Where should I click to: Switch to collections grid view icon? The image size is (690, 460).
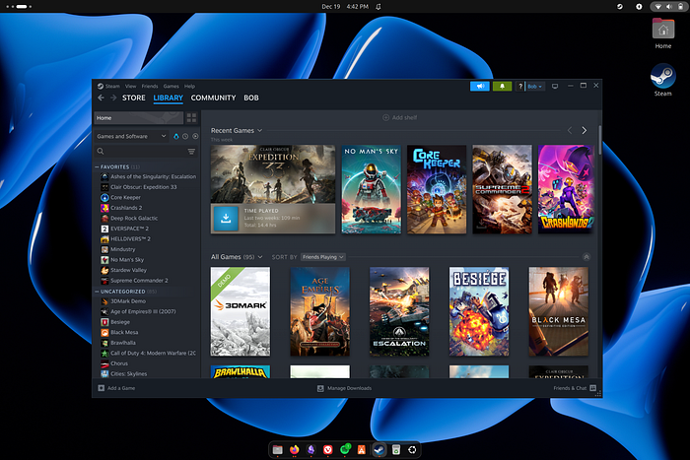[191, 118]
